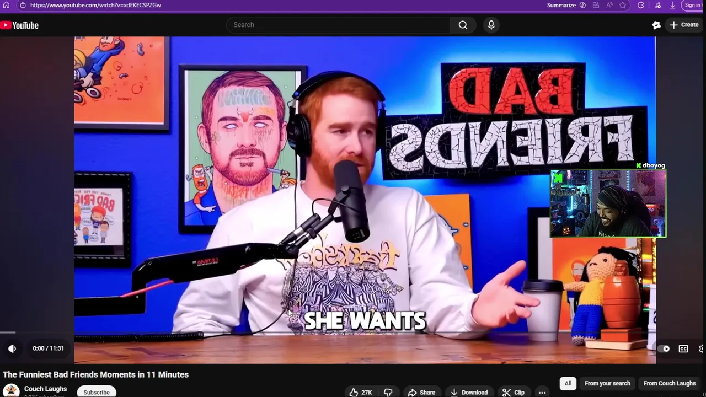This screenshot has height=397, width=706.
Task: Dislike the video with thumbs down
Action: pos(388,393)
